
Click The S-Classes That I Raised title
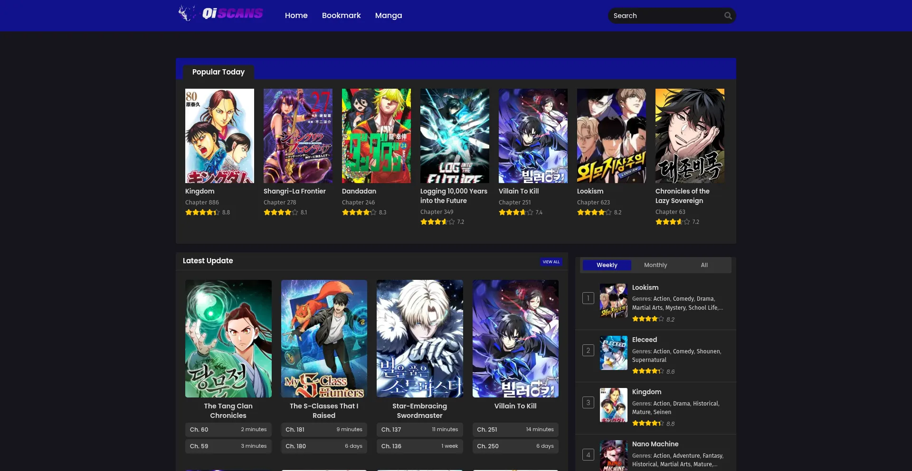tap(324, 411)
